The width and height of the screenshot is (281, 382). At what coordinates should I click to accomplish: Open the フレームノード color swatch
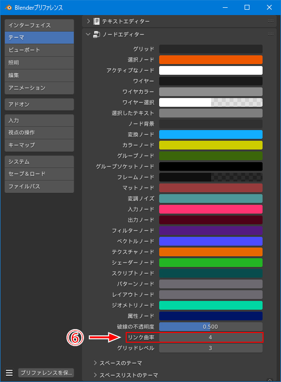pyautogui.click(x=211, y=177)
